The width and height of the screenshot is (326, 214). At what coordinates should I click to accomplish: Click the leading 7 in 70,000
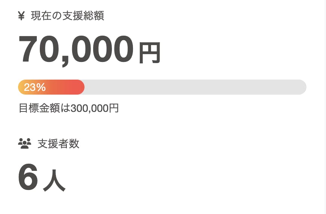30,50
